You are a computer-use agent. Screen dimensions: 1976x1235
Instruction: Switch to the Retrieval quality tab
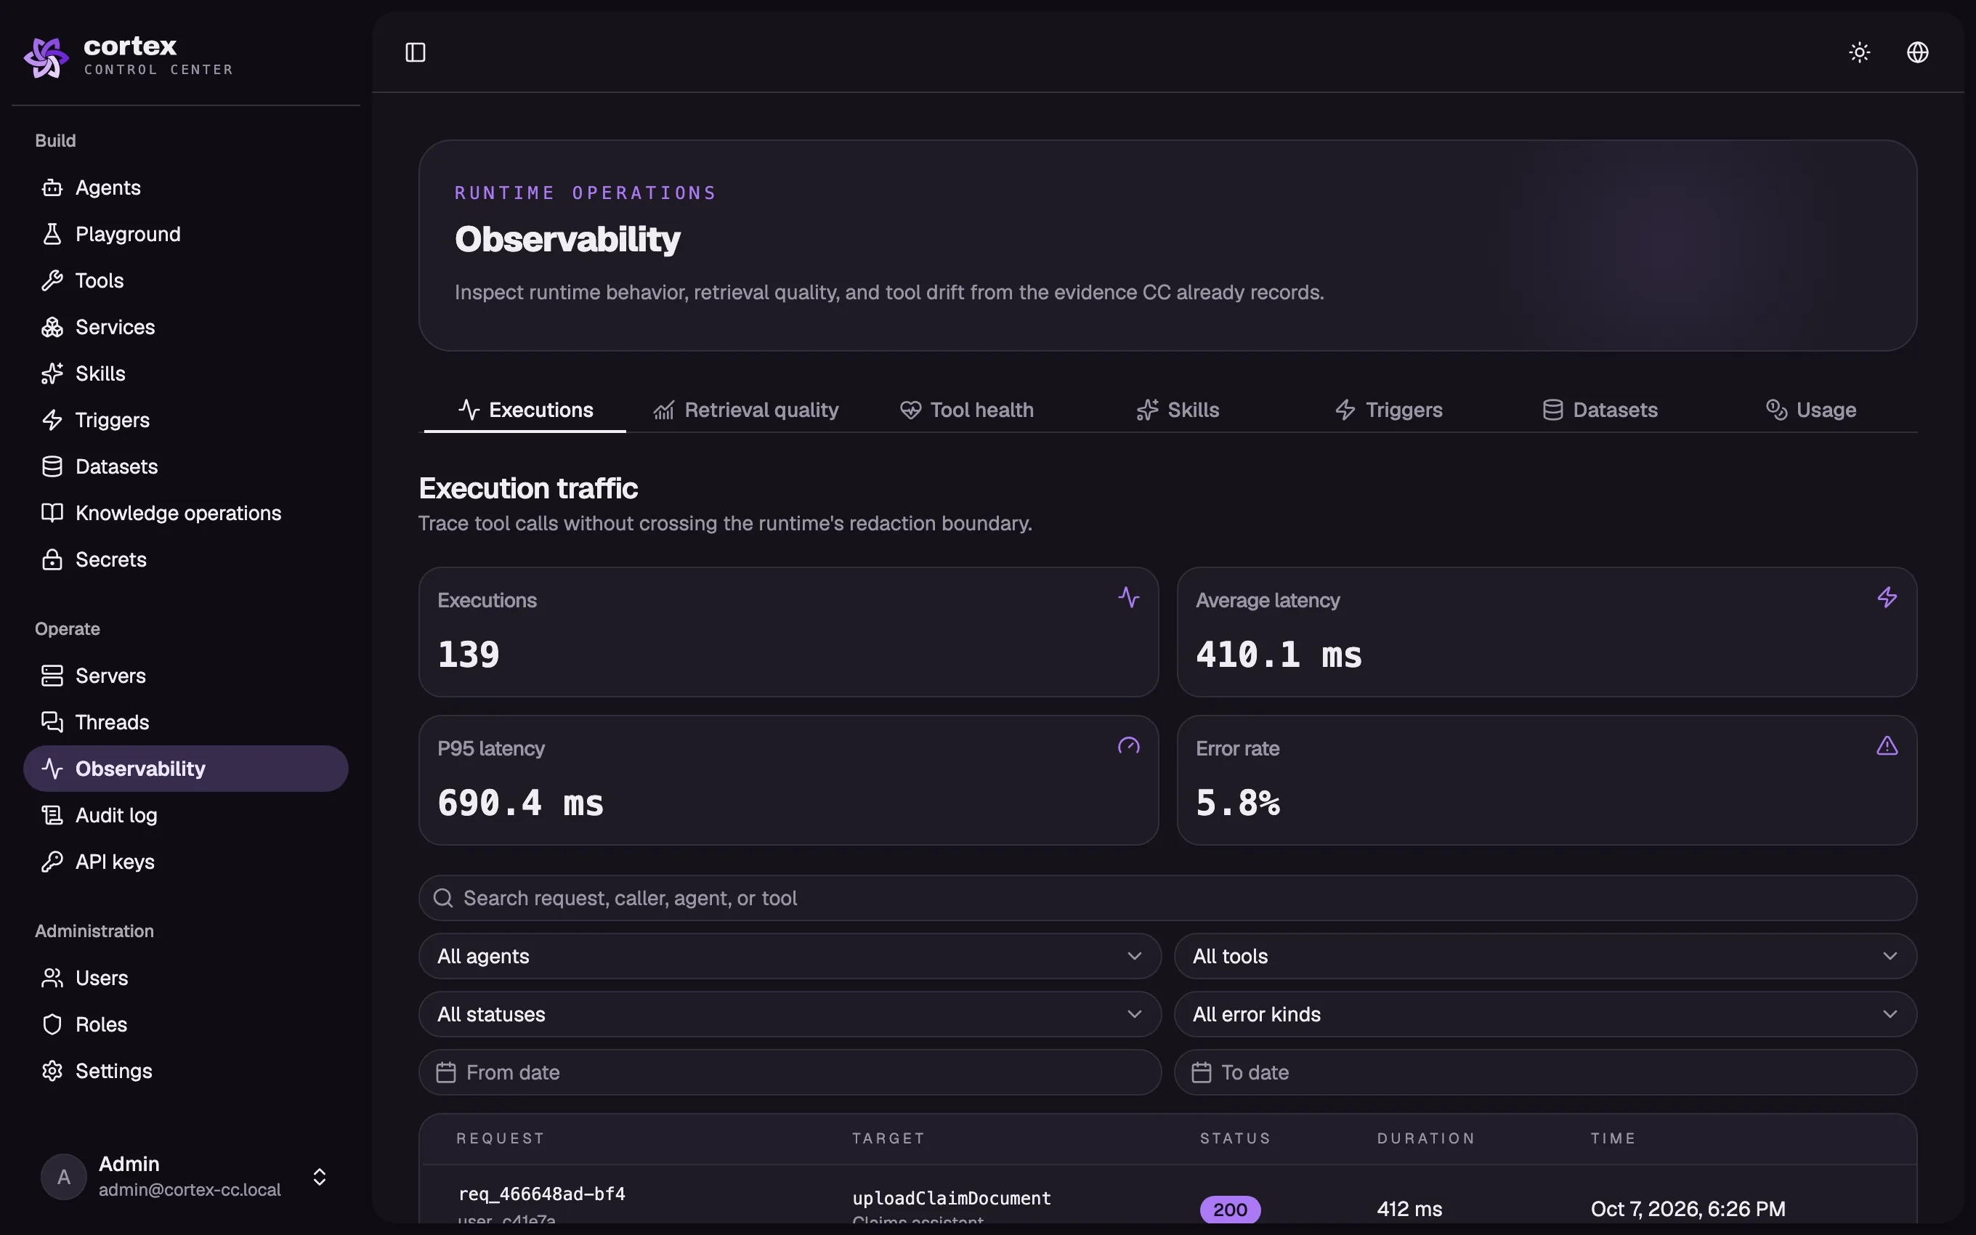point(746,411)
